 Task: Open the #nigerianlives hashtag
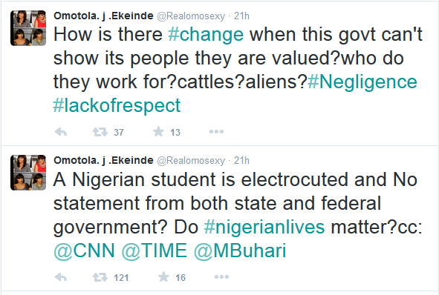[x=264, y=227]
